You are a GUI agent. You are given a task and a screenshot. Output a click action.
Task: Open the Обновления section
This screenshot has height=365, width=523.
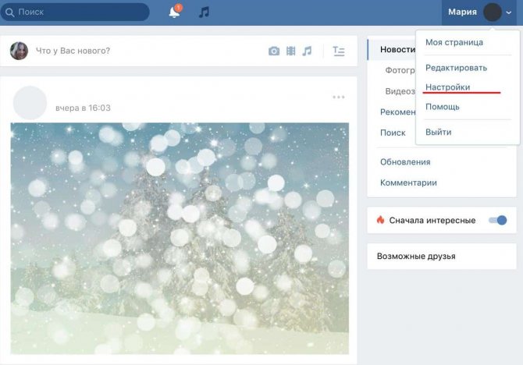point(405,162)
